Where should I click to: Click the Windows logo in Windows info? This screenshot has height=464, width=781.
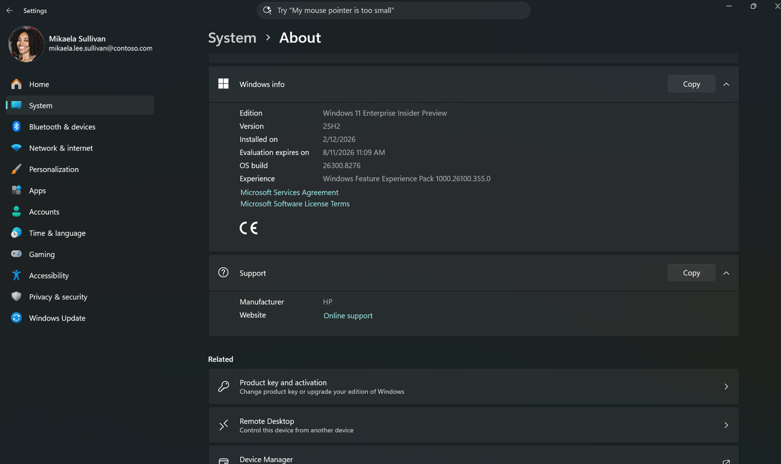[x=224, y=84]
